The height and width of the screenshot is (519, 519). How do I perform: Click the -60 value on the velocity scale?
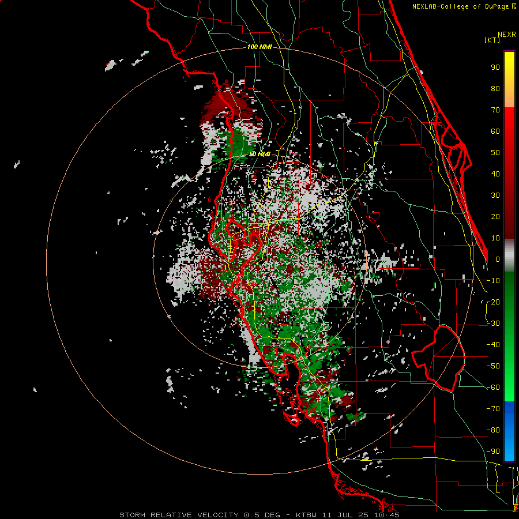tap(493, 388)
